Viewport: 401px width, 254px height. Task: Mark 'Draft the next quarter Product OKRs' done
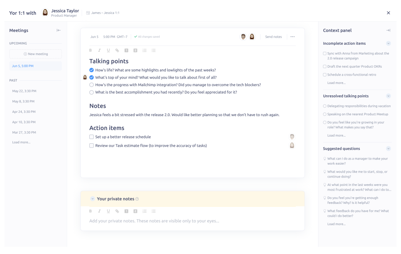pyautogui.click(x=325, y=66)
